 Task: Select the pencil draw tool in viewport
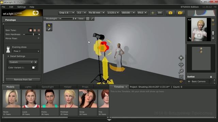49,29
